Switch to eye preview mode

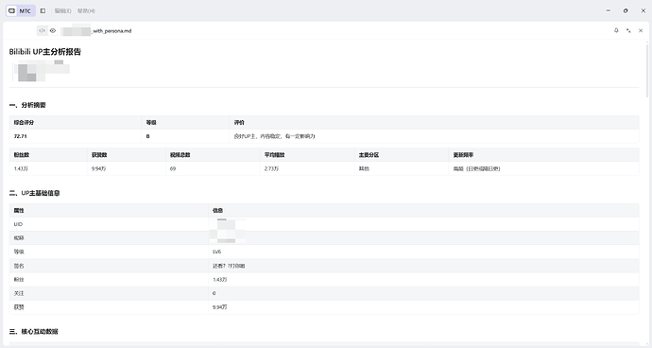click(x=53, y=31)
